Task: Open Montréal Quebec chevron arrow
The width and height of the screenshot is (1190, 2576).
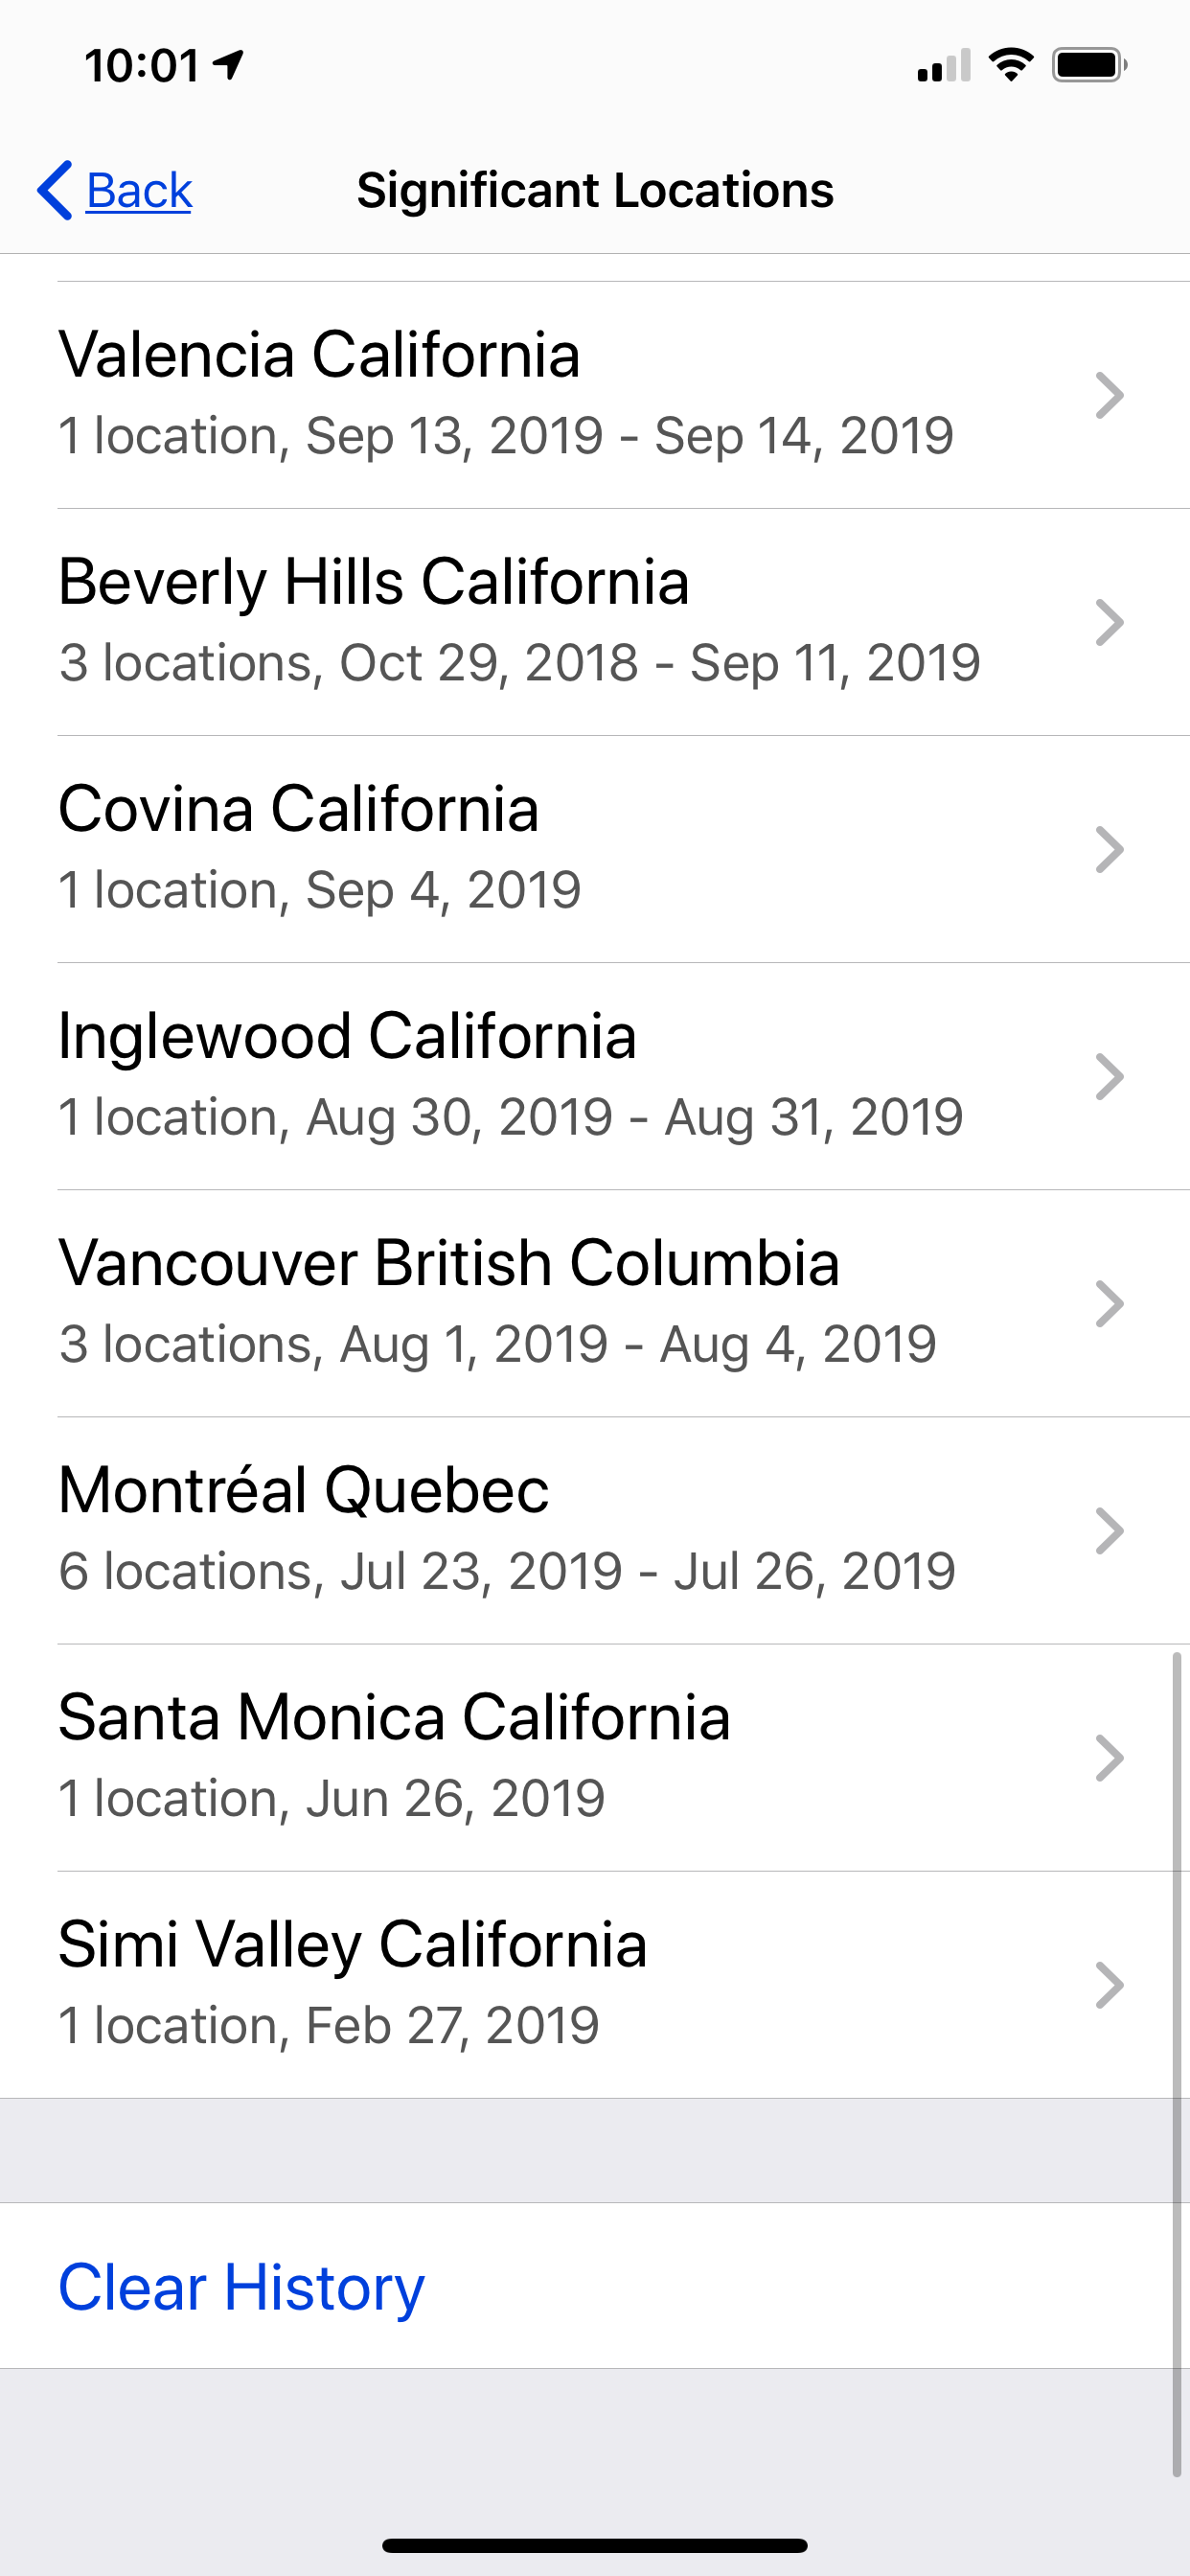Action: 1109,1530
